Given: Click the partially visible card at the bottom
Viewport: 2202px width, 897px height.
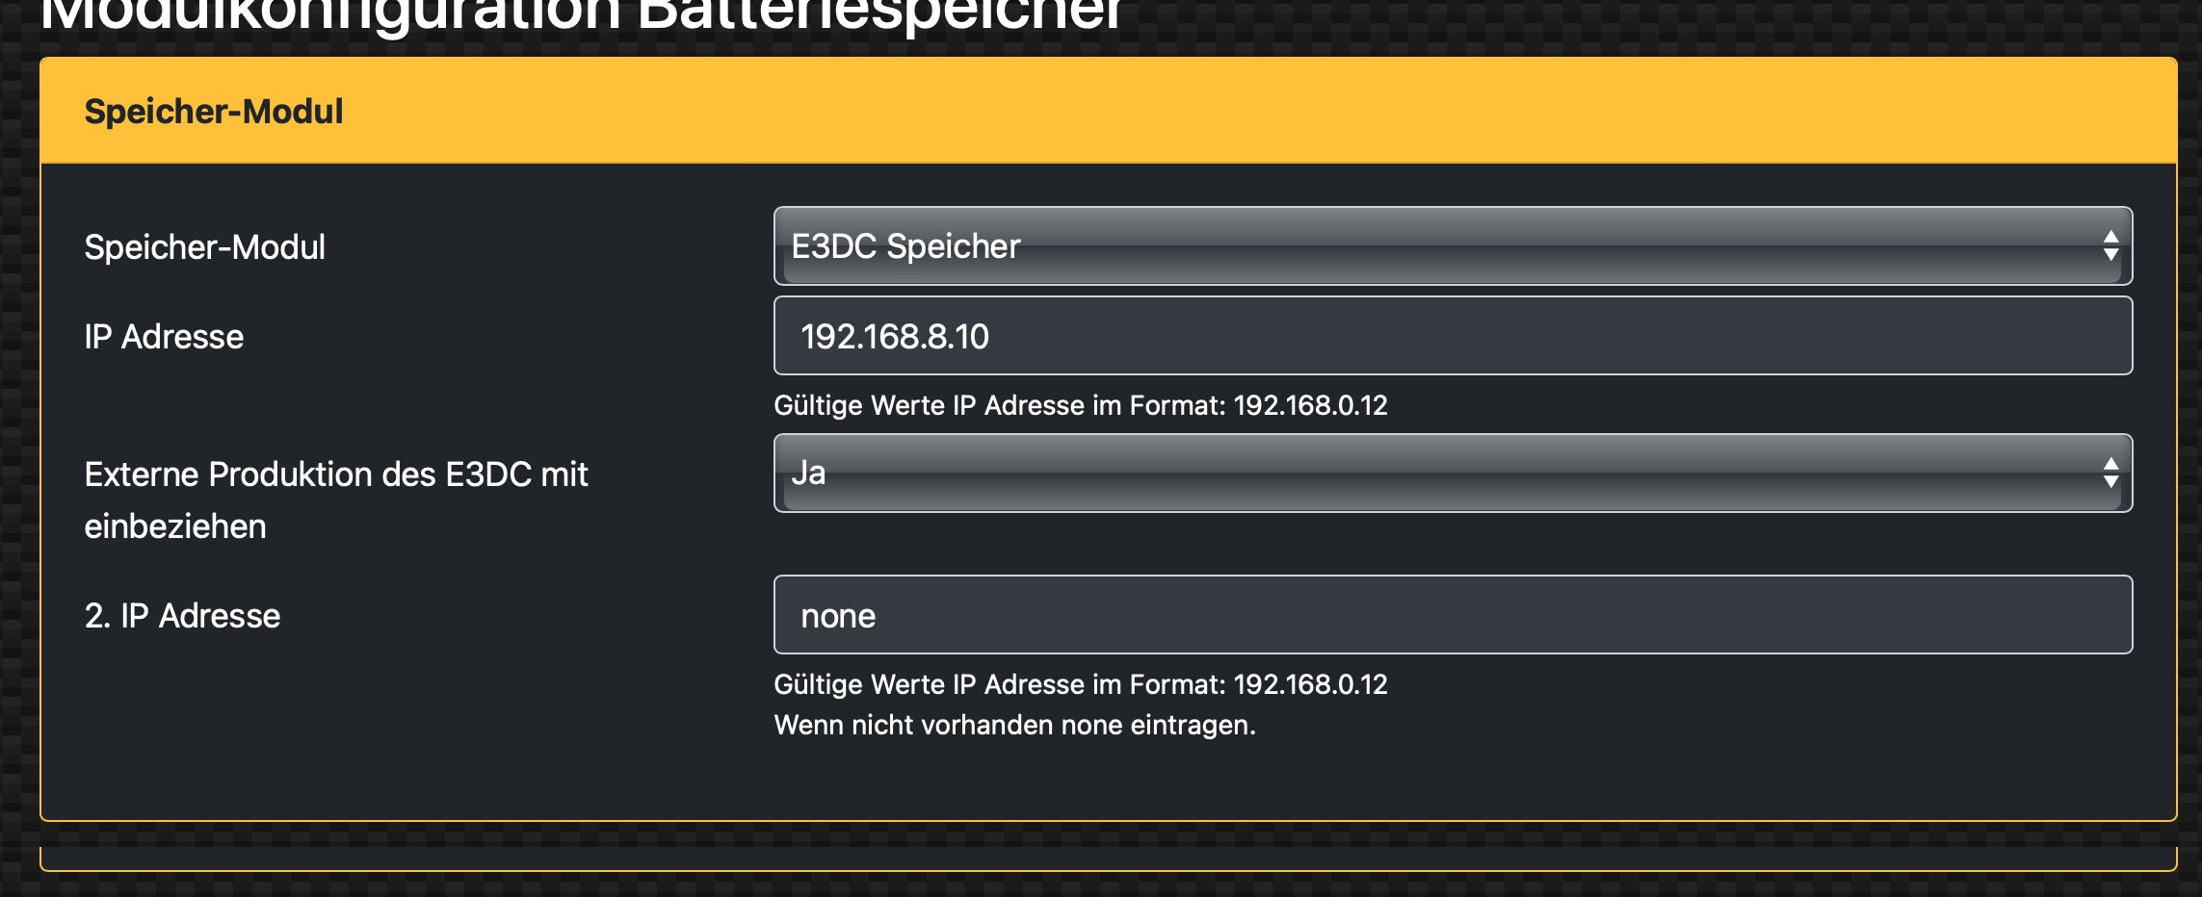Looking at the screenshot, I should tap(1108, 858).
